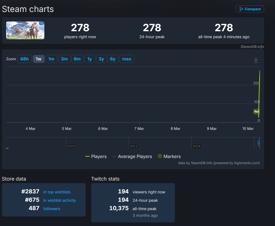Click the Granblue Fantasy game thumbnail

click(x=25, y=30)
